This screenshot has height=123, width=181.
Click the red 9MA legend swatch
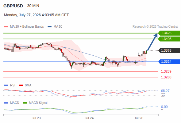click(x=21, y=85)
